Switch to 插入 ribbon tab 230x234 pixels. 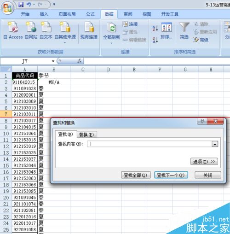pos(44,14)
